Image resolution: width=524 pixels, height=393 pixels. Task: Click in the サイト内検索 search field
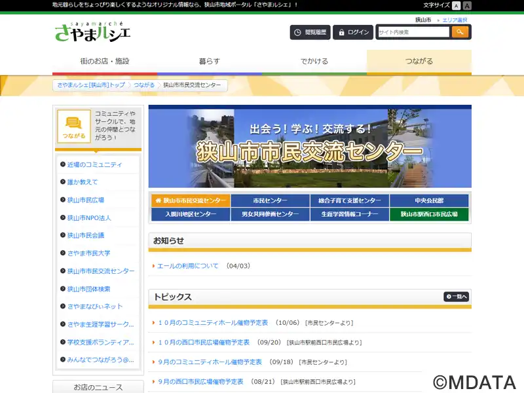(413, 32)
